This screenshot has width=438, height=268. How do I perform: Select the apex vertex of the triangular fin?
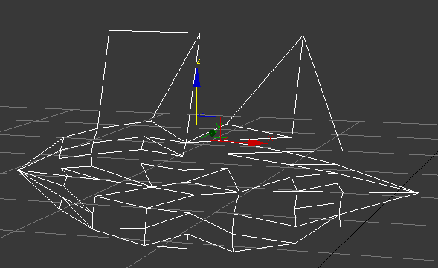pyautogui.click(x=303, y=36)
